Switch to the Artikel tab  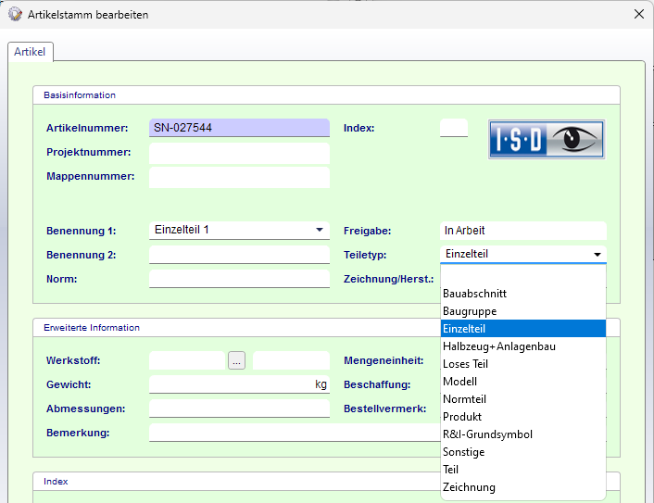coord(30,53)
